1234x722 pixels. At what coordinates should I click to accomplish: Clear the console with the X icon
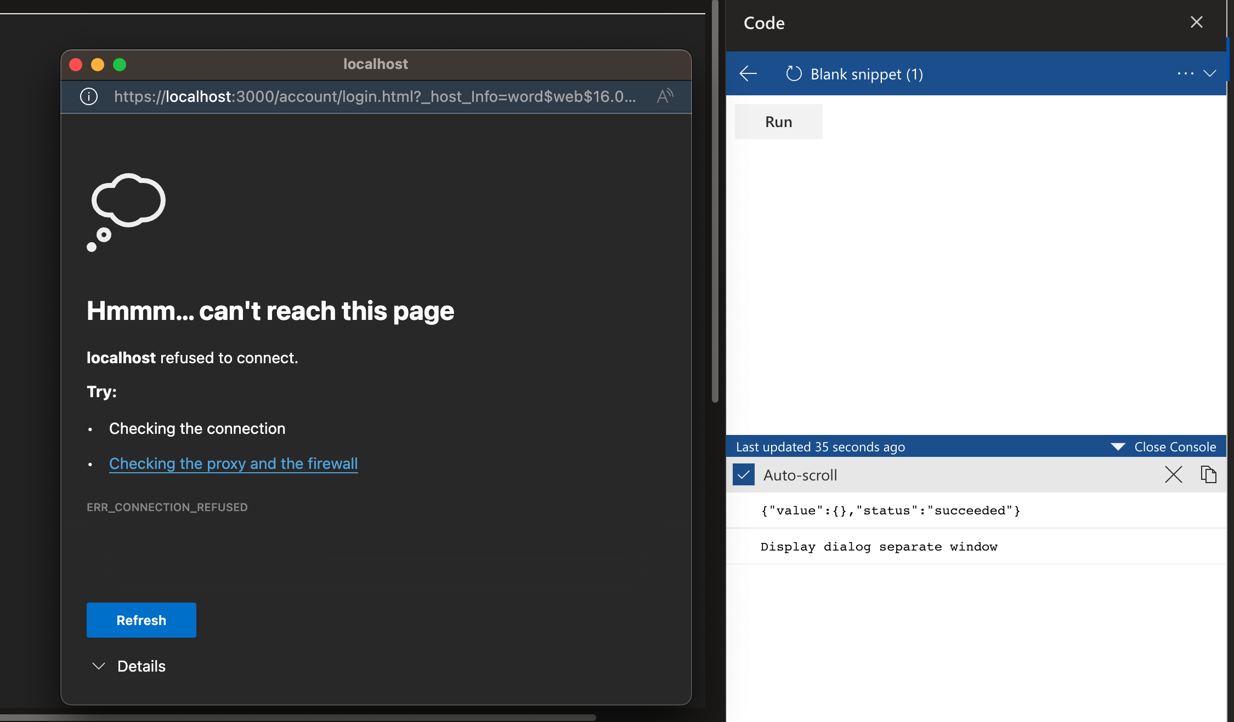click(1173, 474)
